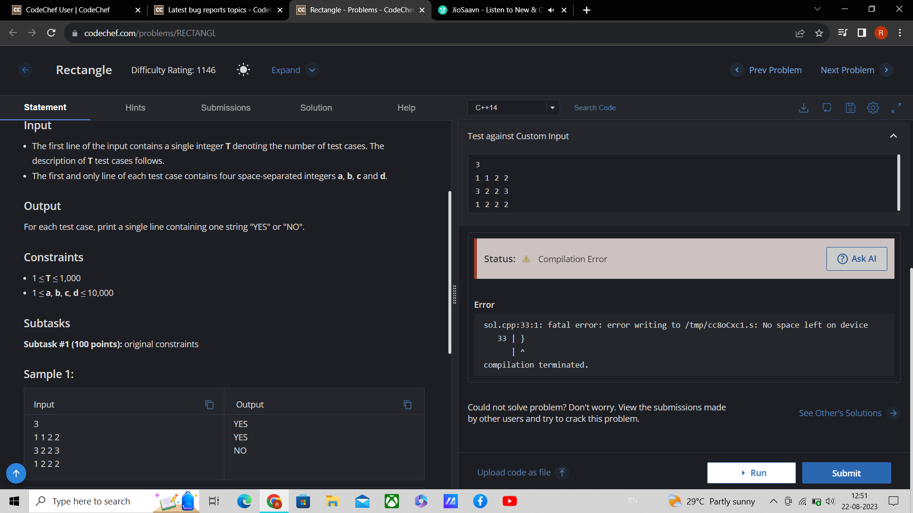913x513 pixels.
Task: Mute the JioSaavn tab audio
Action: 551,10
